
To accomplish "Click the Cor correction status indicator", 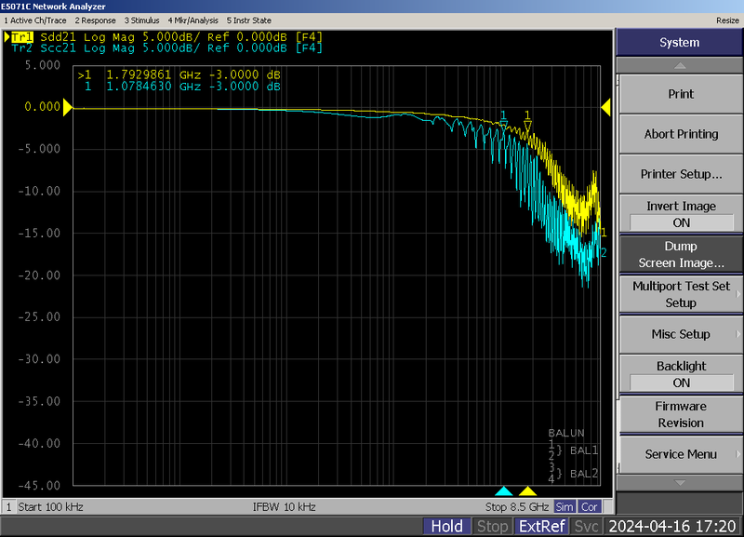I will click(x=589, y=506).
